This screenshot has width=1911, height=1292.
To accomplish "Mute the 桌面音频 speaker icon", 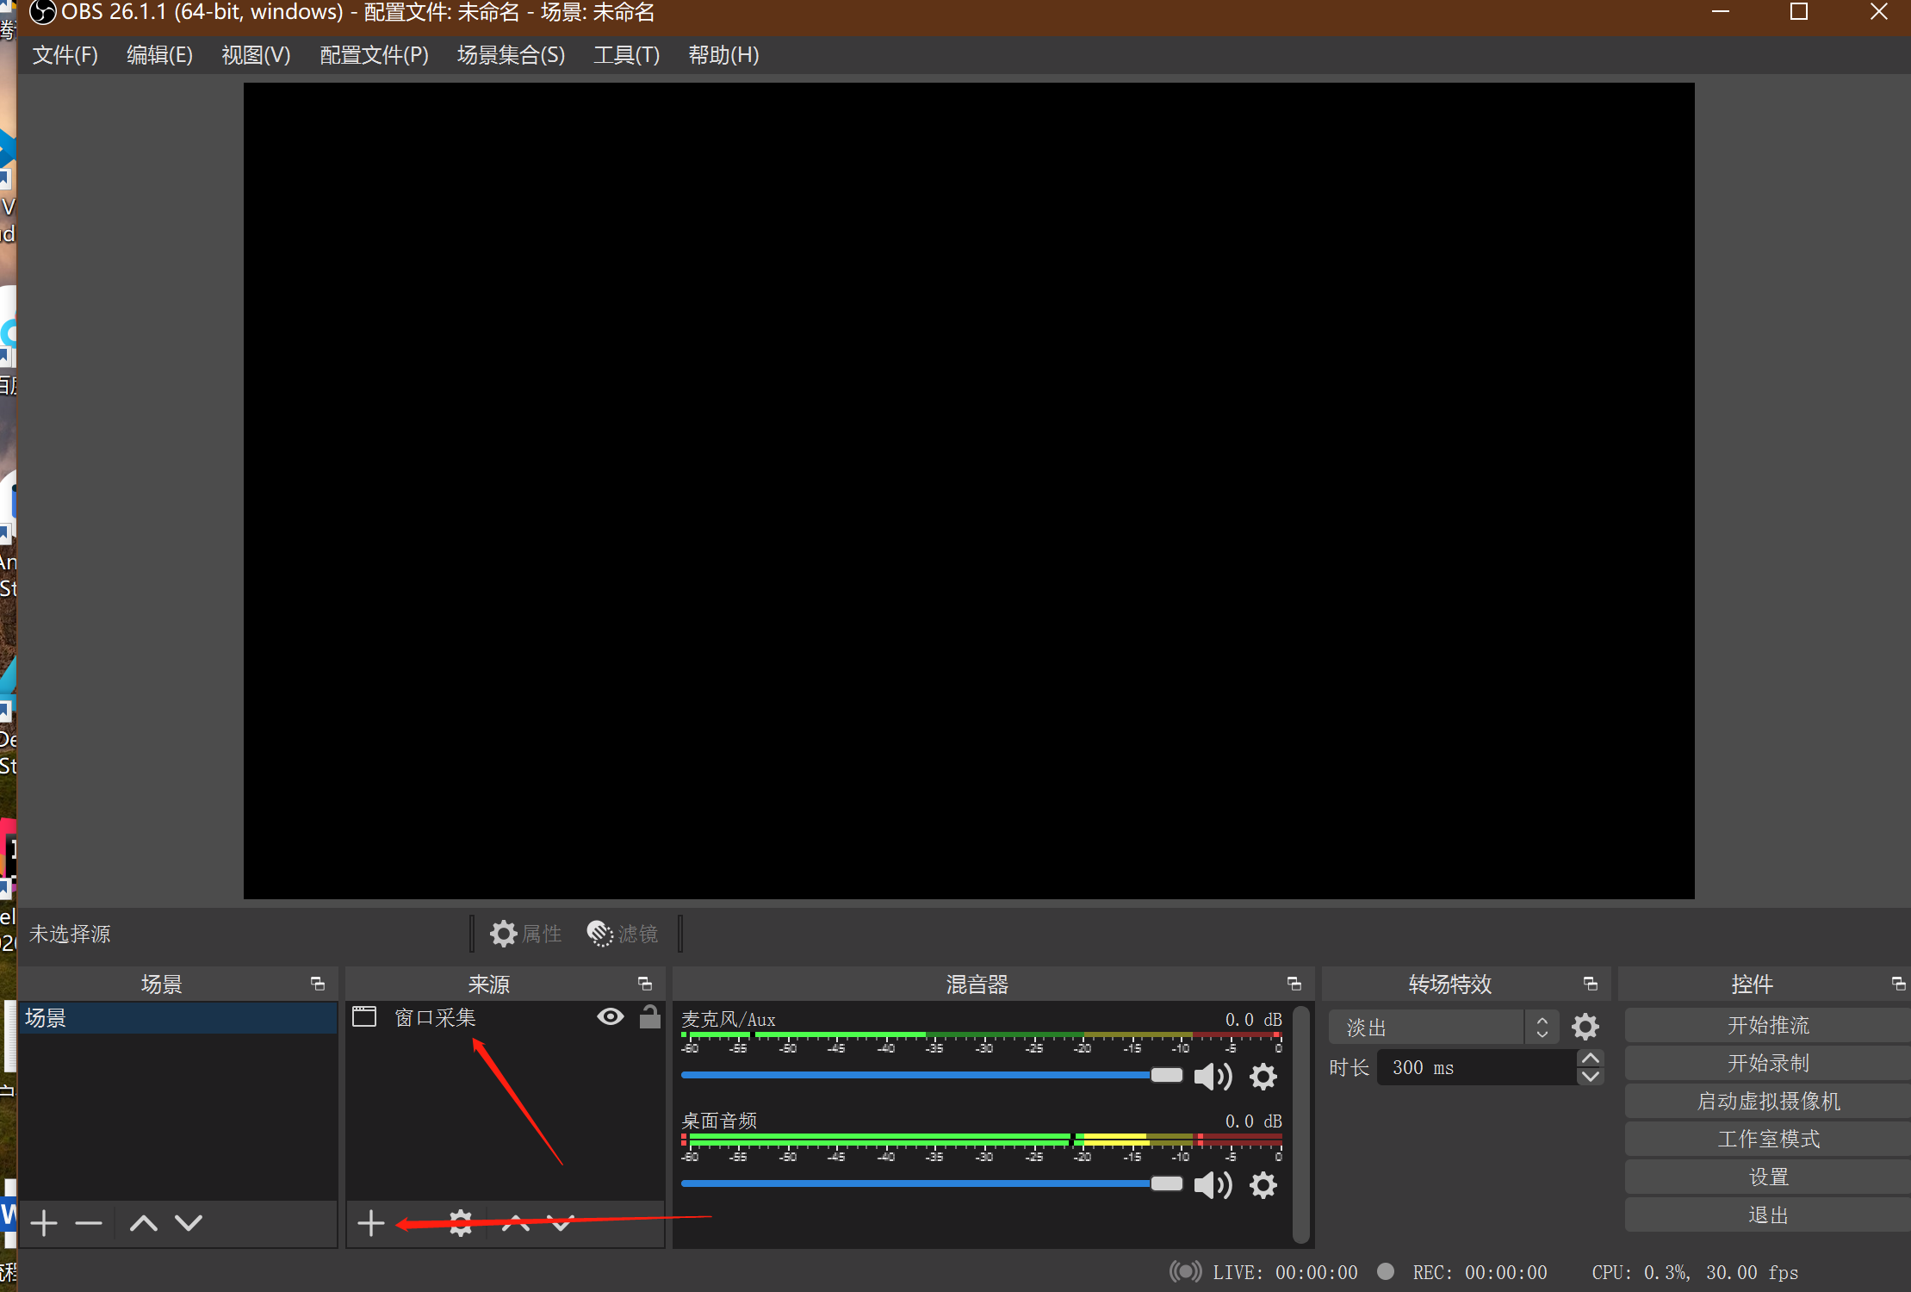I will click(1213, 1185).
